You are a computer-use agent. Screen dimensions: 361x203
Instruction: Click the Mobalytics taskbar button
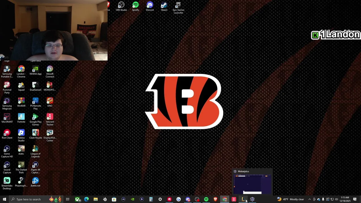252,199
